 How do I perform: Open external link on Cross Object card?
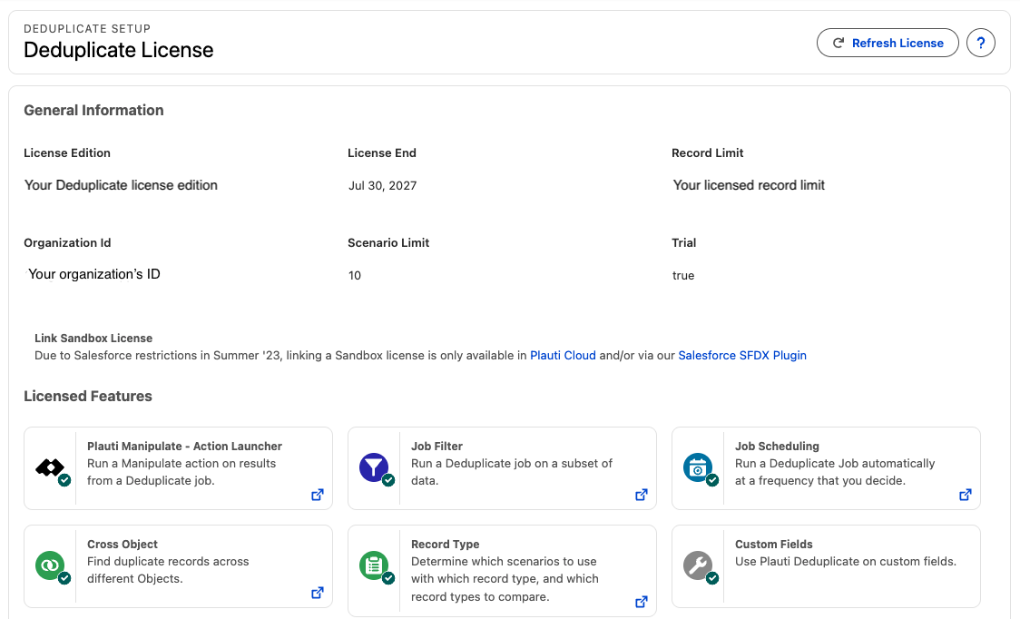coord(318,593)
